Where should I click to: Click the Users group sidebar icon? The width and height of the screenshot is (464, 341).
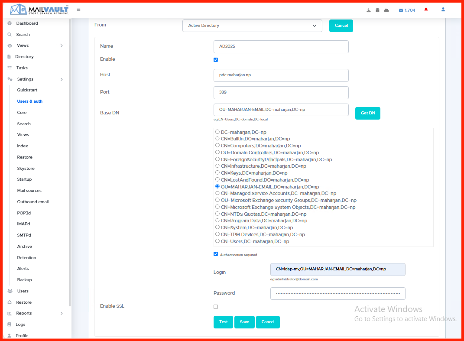pos(10,291)
